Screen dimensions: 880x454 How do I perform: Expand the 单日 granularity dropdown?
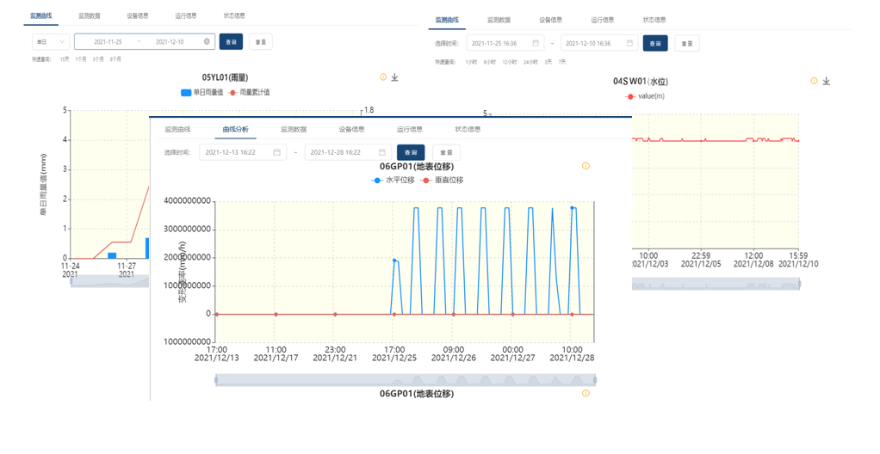[51, 41]
